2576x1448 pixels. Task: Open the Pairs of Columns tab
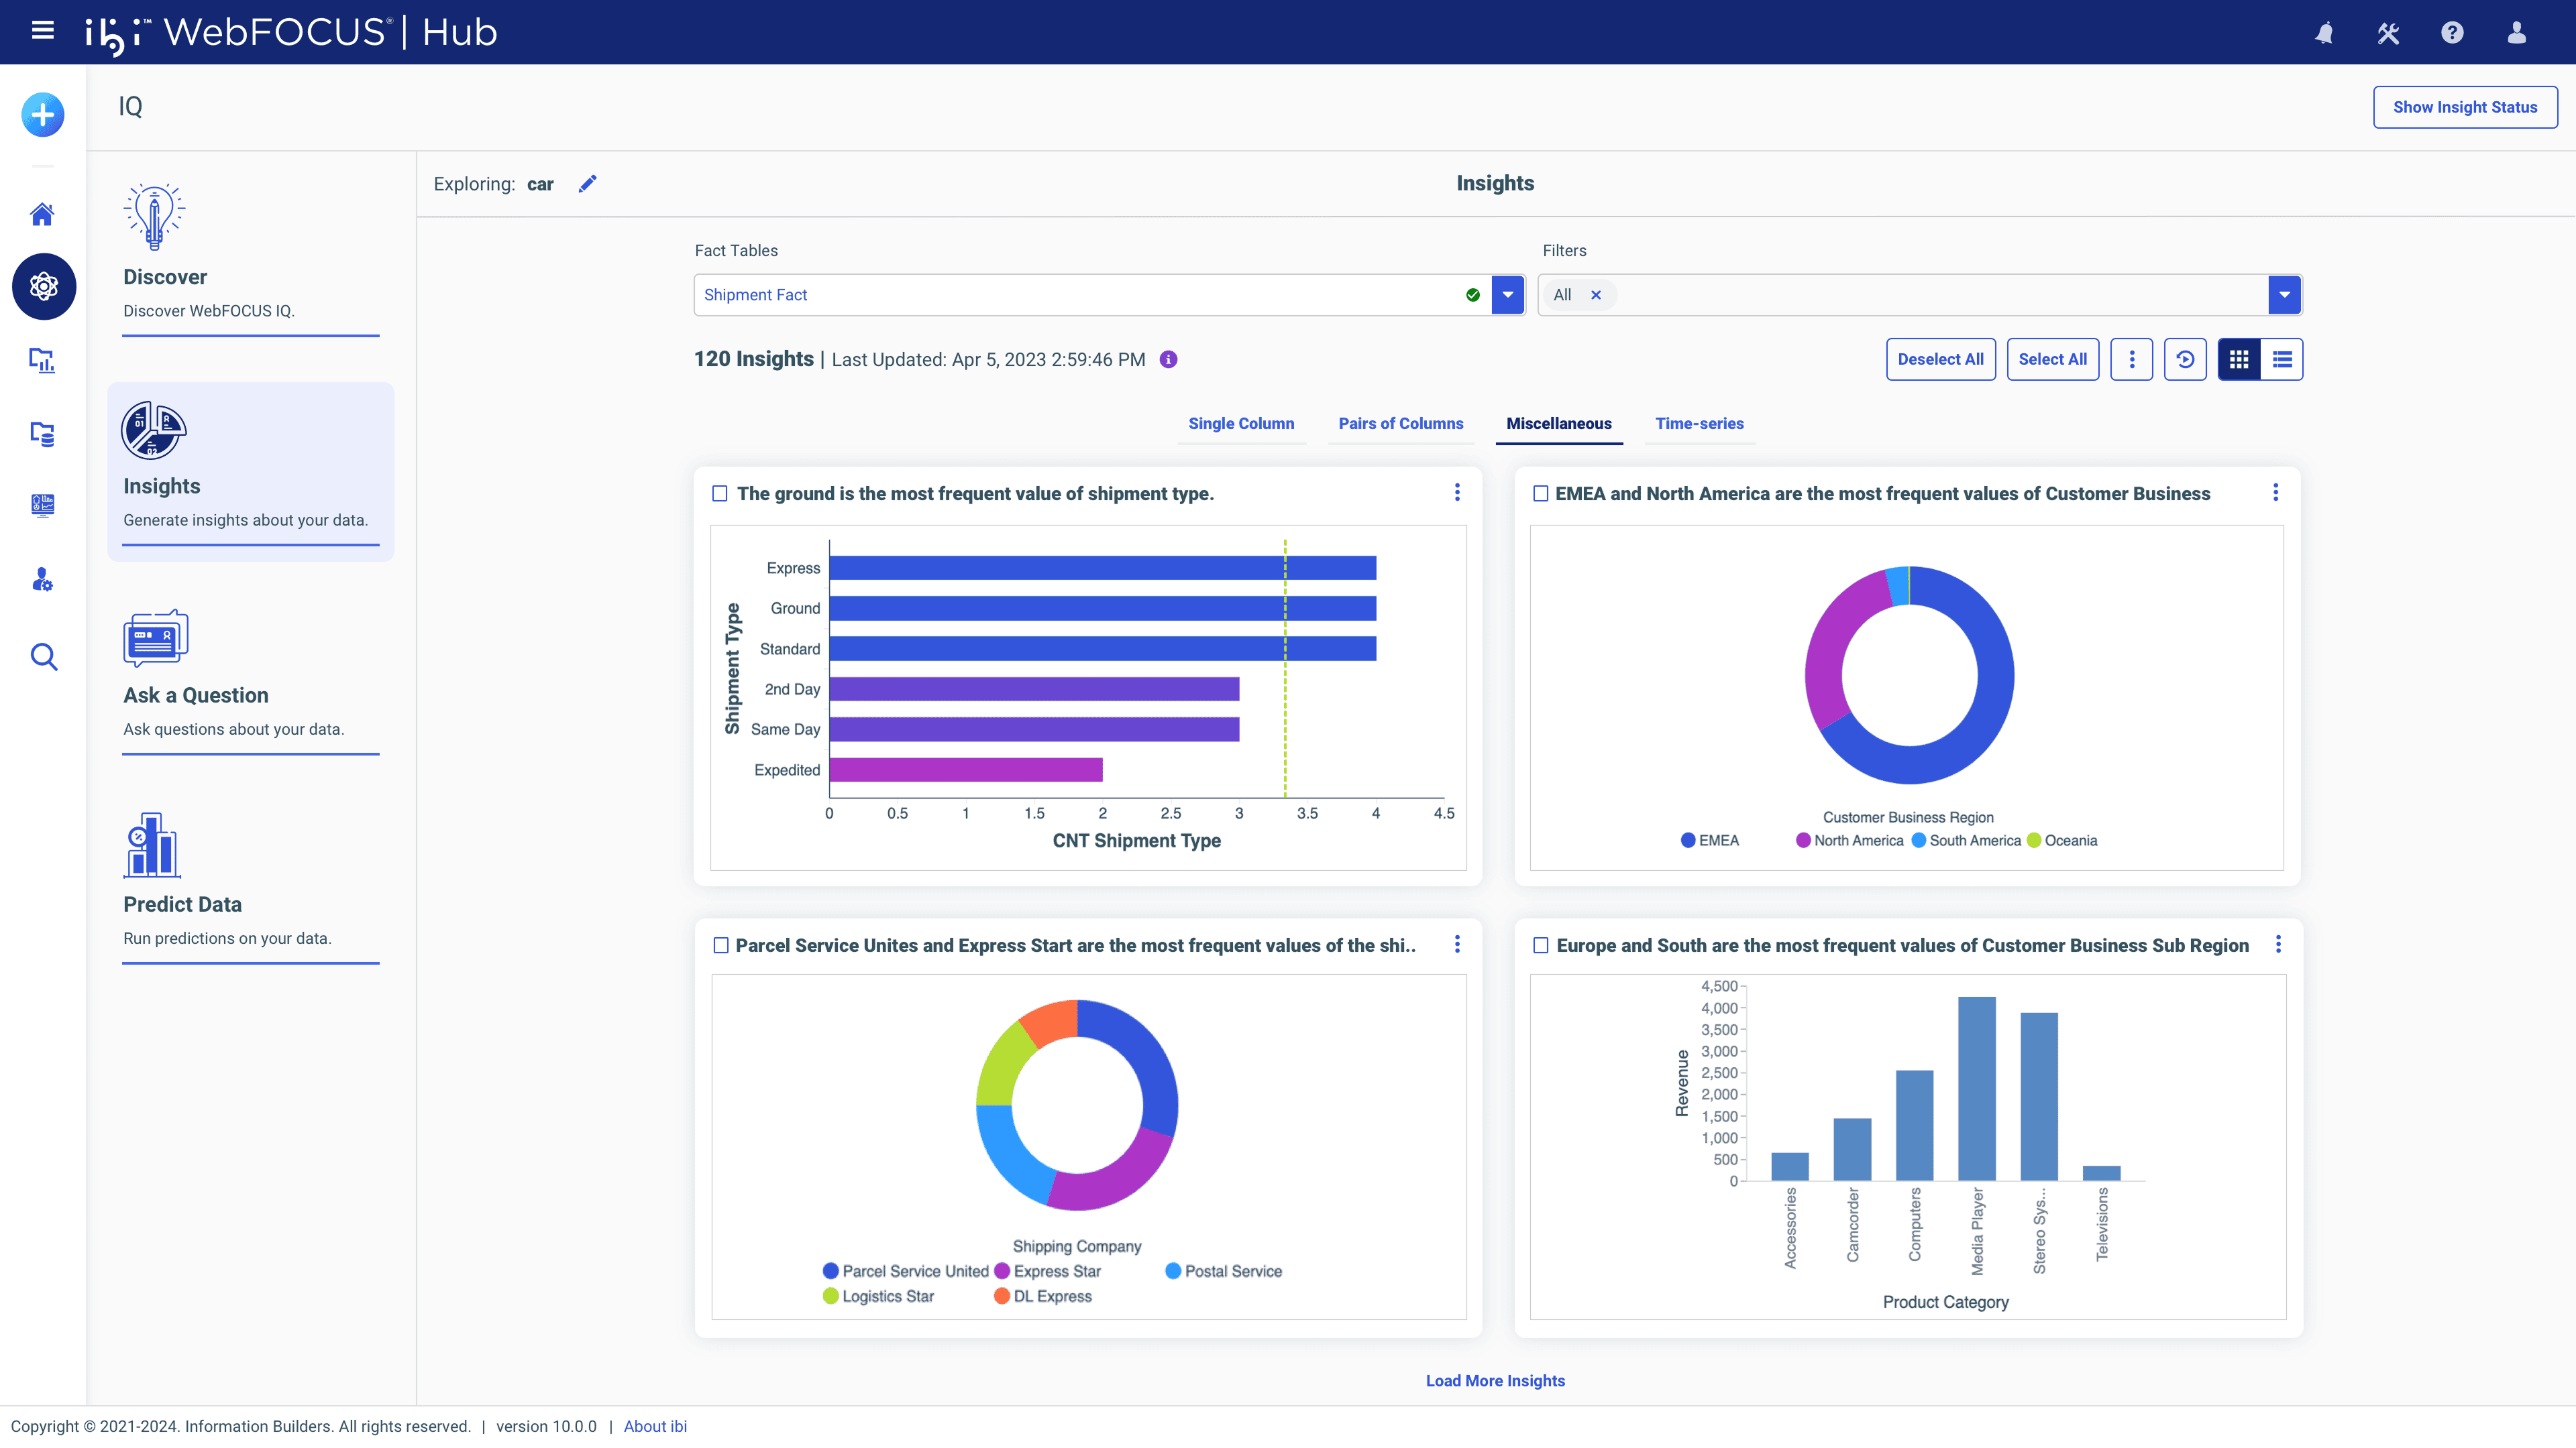(x=1400, y=424)
